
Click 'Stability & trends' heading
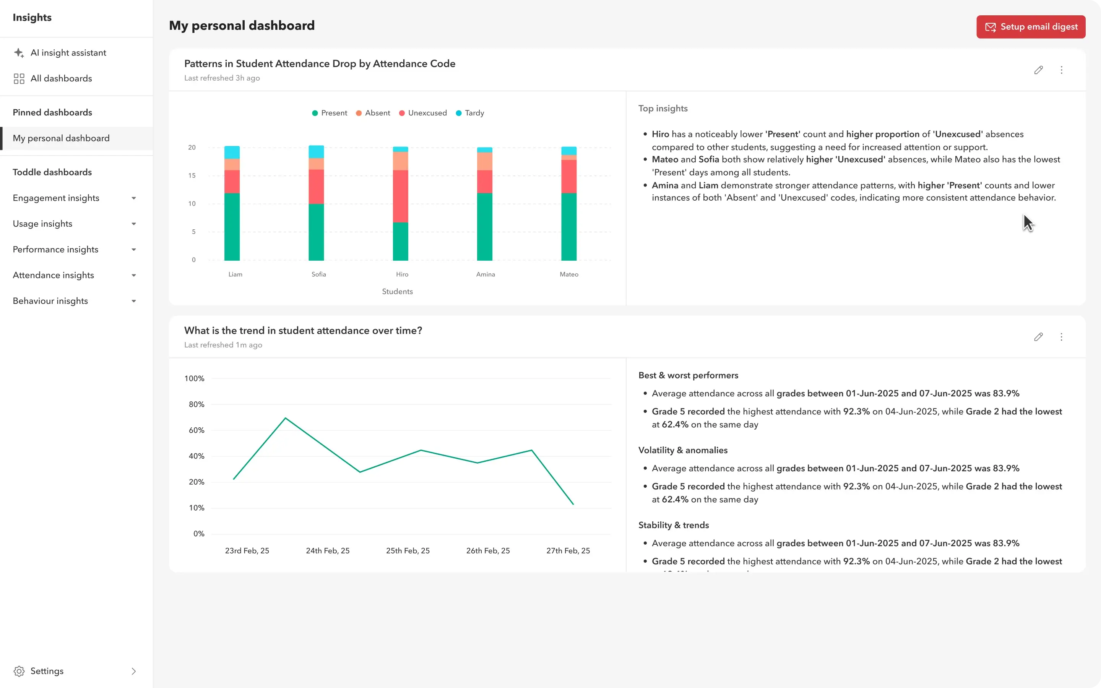click(x=673, y=525)
